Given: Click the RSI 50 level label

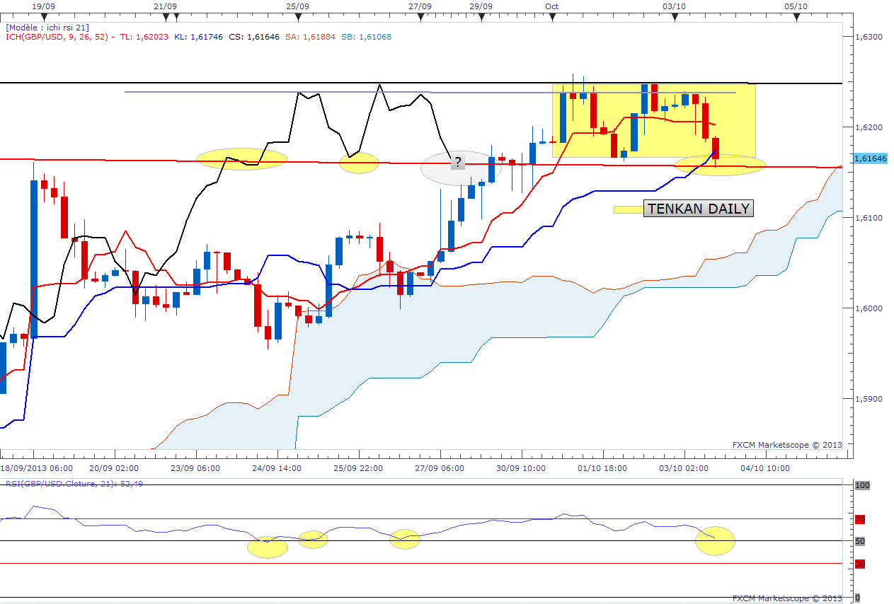Looking at the screenshot, I should pos(860,542).
